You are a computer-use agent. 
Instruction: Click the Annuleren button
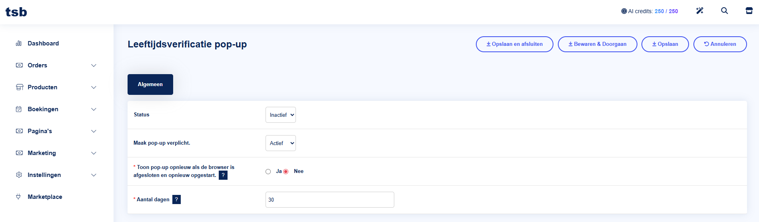click(x=720, y=44)
